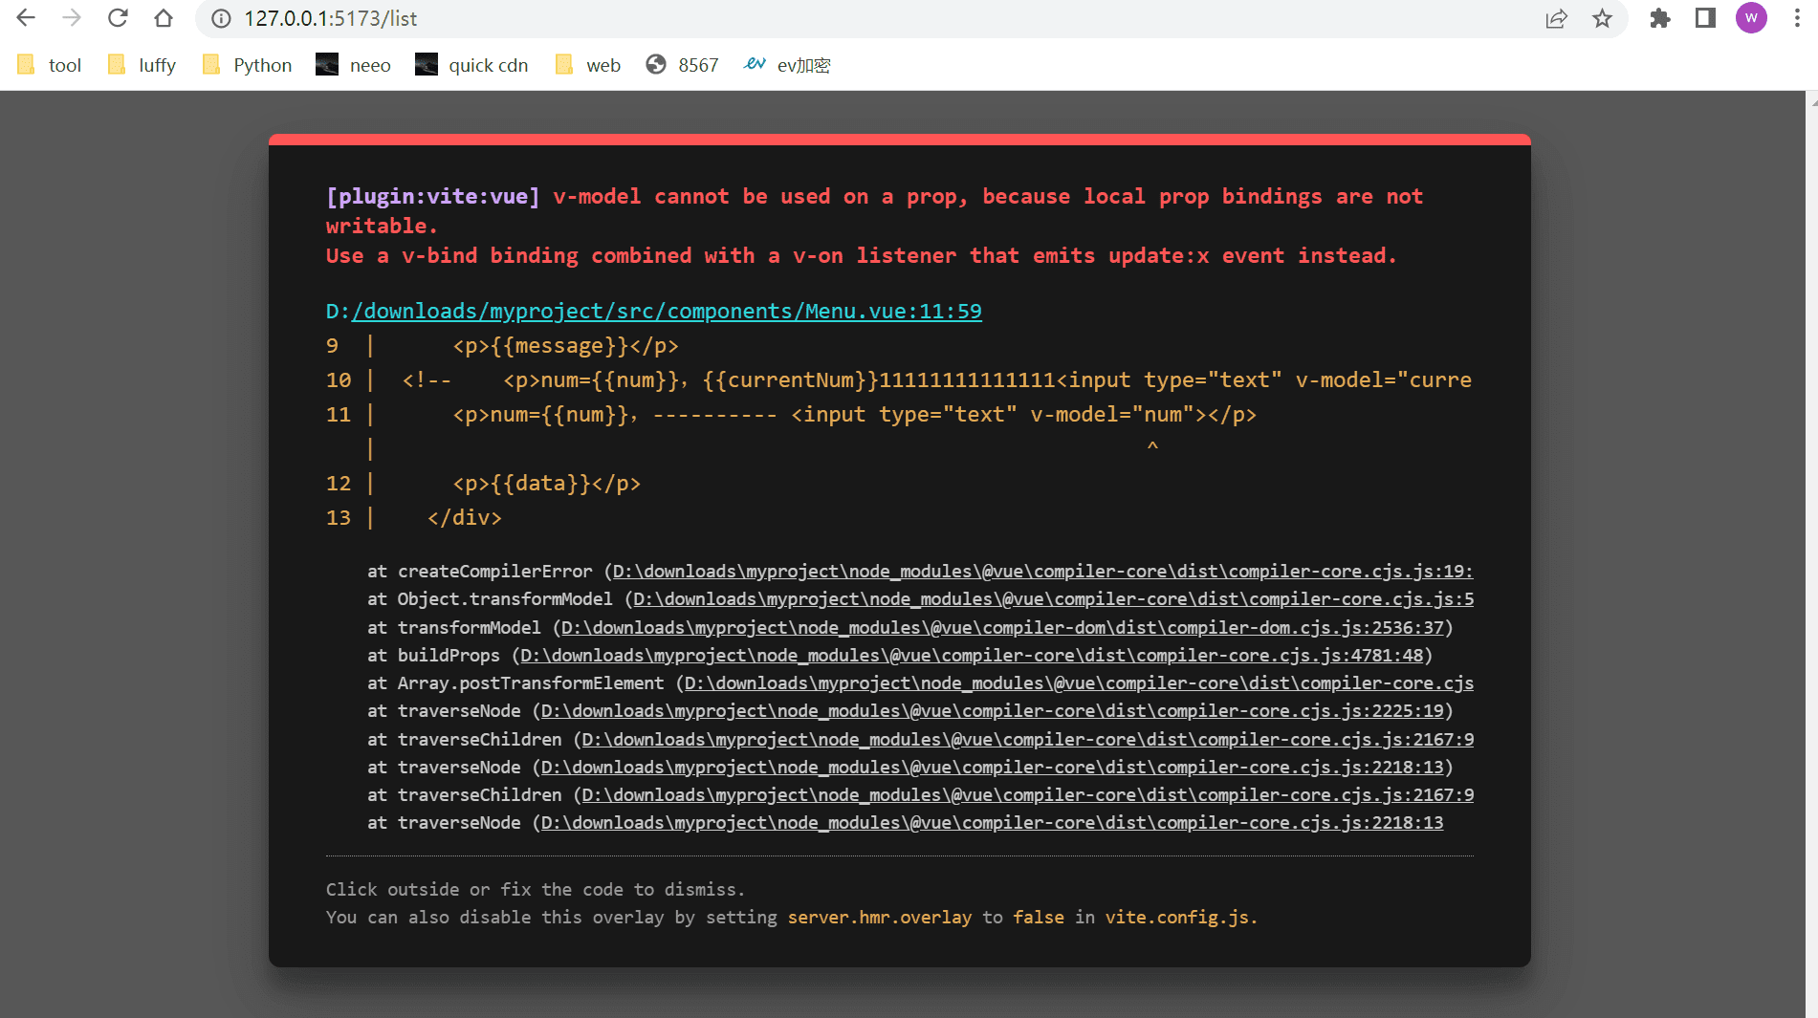Open the luffy bookmark folder
Image resolution: width=1818 pixels, height=1018 pixels.
pyautogui.click(x=142, y=65)
